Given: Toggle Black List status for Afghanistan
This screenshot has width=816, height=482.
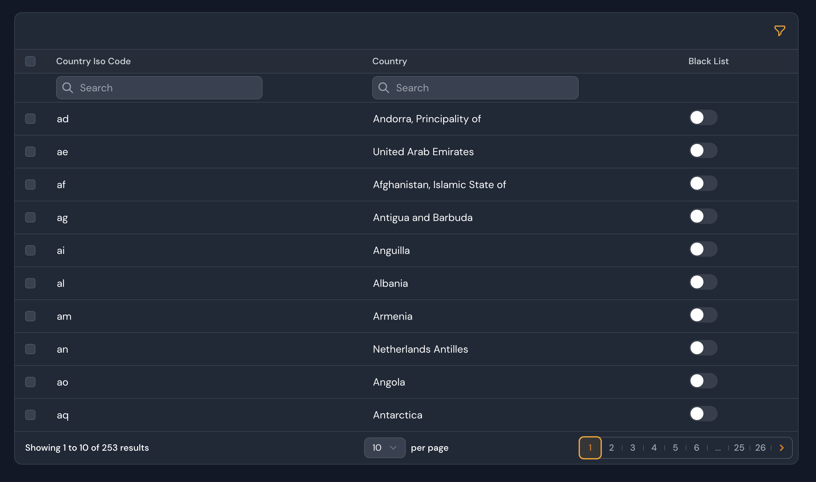Looking at the screenshot, I should (x=703, y=184).
